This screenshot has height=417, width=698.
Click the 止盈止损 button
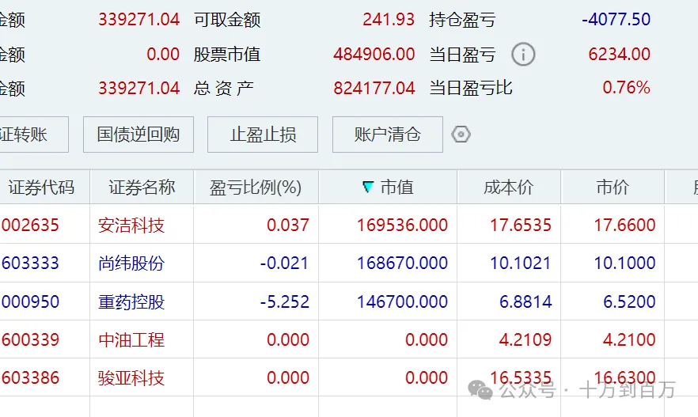[263, 135]
